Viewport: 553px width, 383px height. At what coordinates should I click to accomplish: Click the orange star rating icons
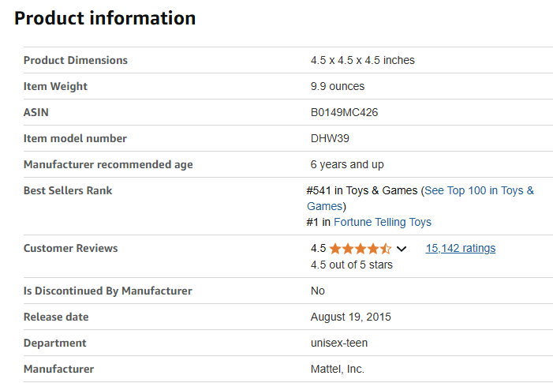tap(360, 249)
